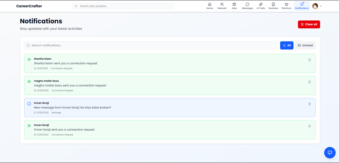The height and width of the screenshot is (163, 339).
Task: Click the name Shariful Islam
Action: pyautogui.click(x=43, y=59)
